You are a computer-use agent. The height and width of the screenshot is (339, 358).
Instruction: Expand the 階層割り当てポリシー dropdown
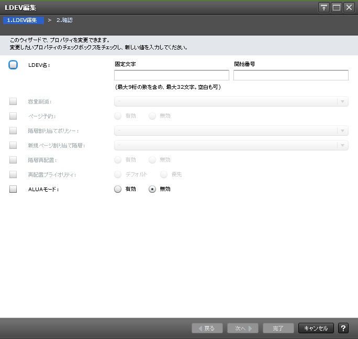pos(231,131)
